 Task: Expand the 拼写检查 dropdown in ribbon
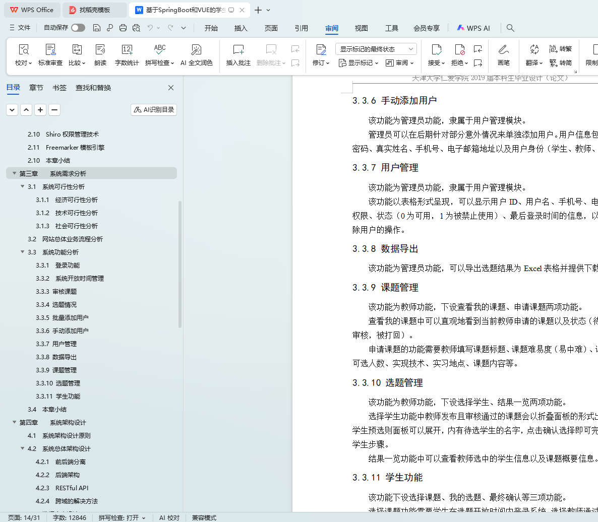click(x=172, y=63)
